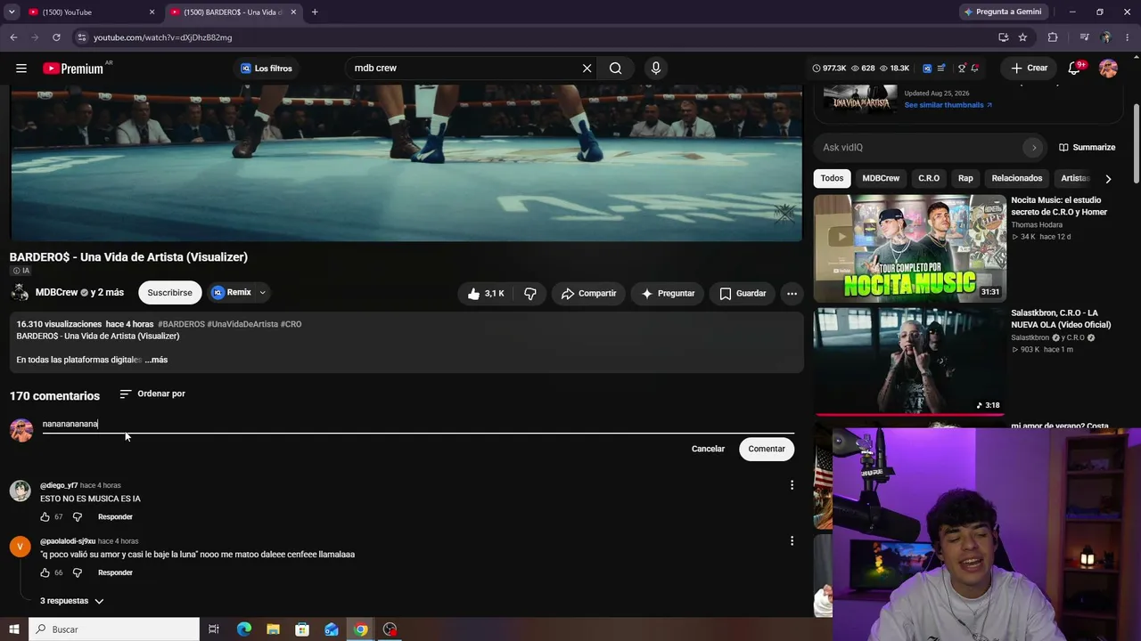Select the 'C.R.O' filter chip
The image size is (1141, 641).
tap(929, 178)
